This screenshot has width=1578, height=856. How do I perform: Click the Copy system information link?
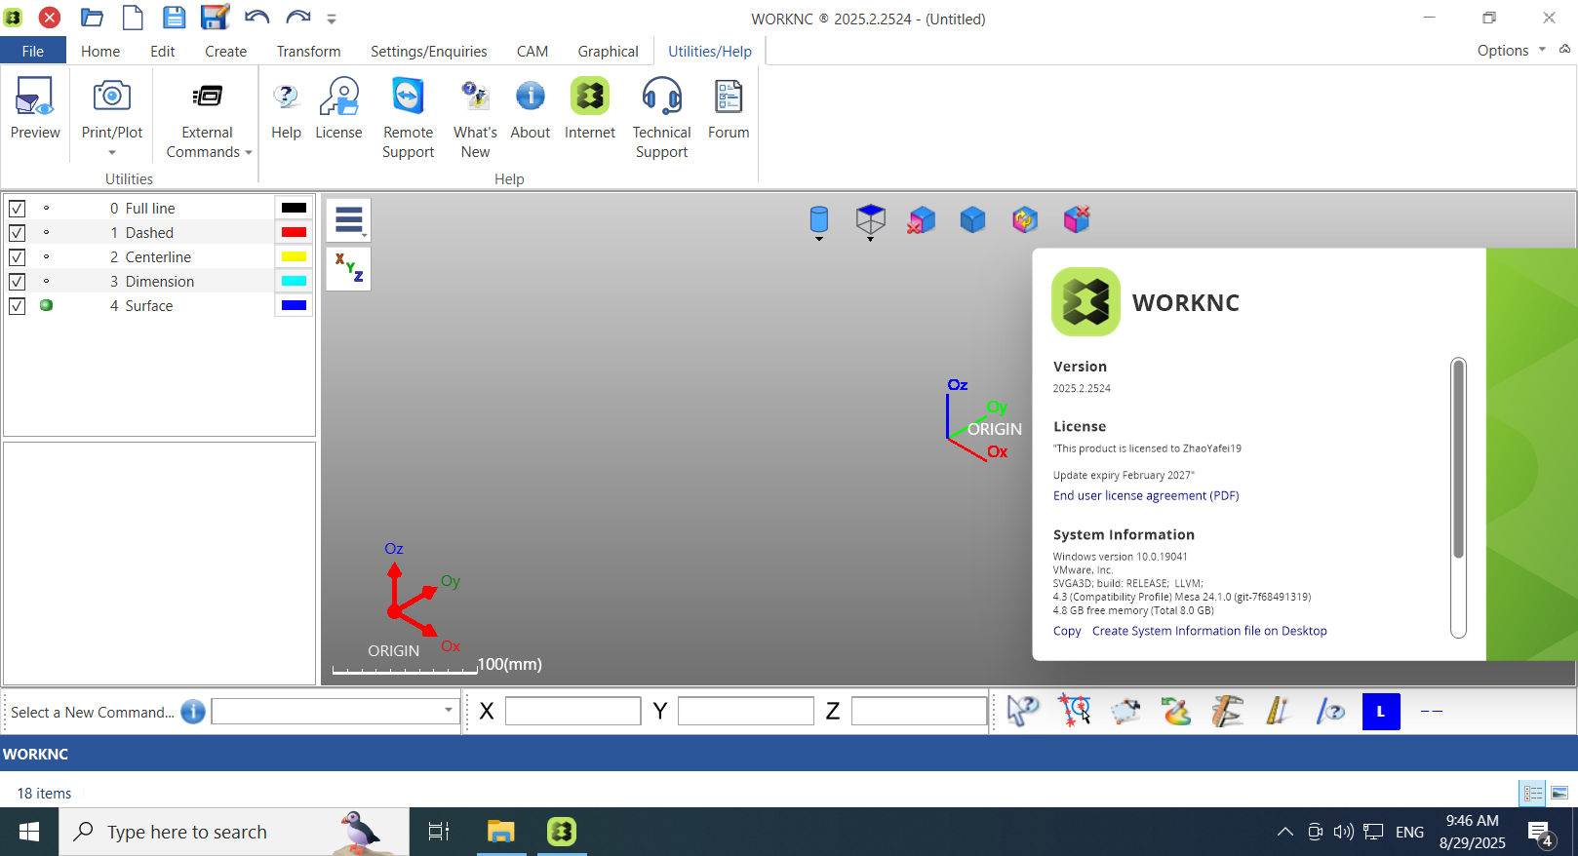[1067, 631]
